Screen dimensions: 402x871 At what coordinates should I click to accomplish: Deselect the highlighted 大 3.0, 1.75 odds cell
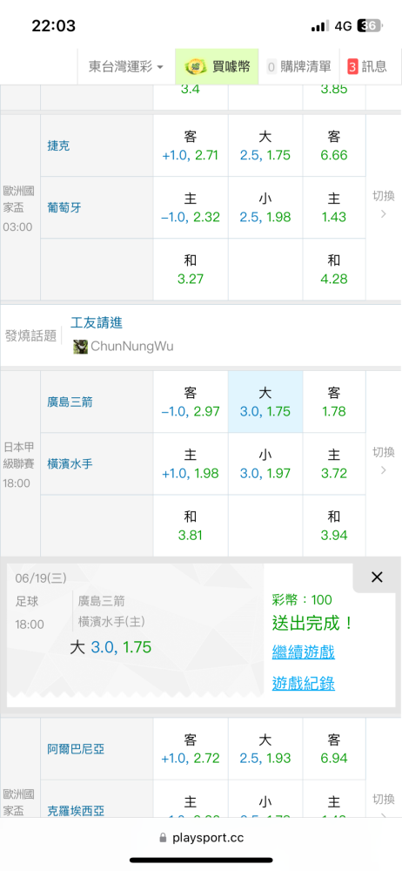pos(265,402)
